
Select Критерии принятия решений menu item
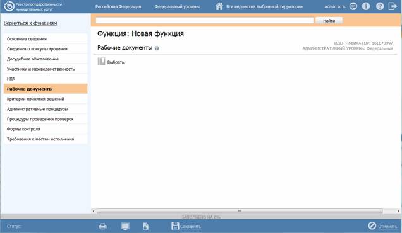(46, 99)
